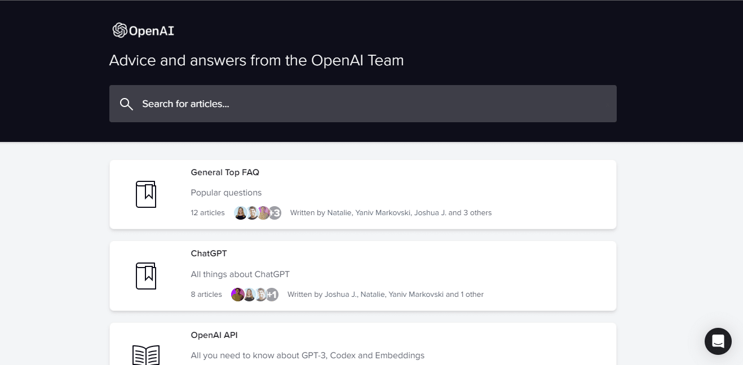Open the OpenAI API collection title
The width and height of the screenshot is (743, 365).
point(214,335)
